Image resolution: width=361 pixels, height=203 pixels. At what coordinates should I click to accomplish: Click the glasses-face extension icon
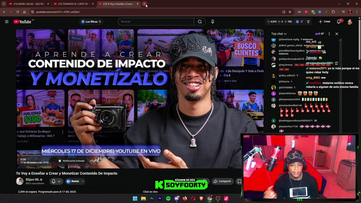point(299,12)
